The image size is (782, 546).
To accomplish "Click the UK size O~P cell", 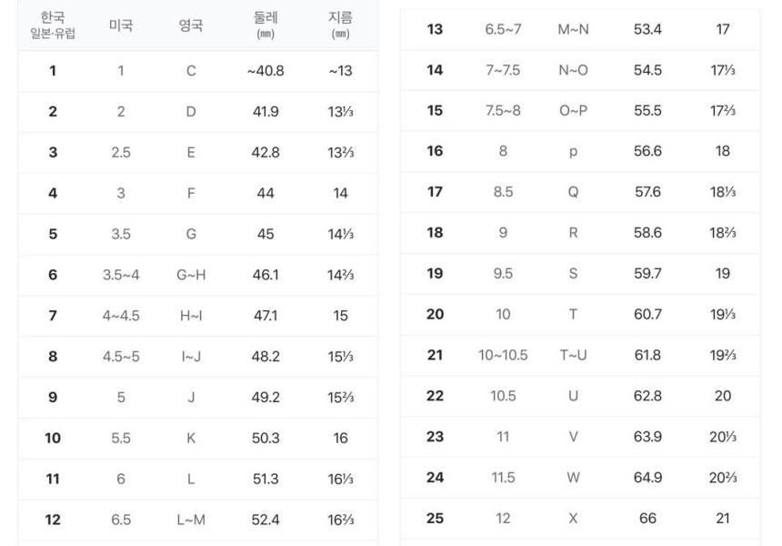I will pos(573,111).
